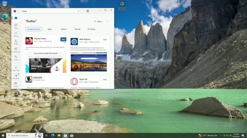This screenshot has width=247, height=138.
Task: Click the Web Explorer description text
Action: [x=89, y=49]
